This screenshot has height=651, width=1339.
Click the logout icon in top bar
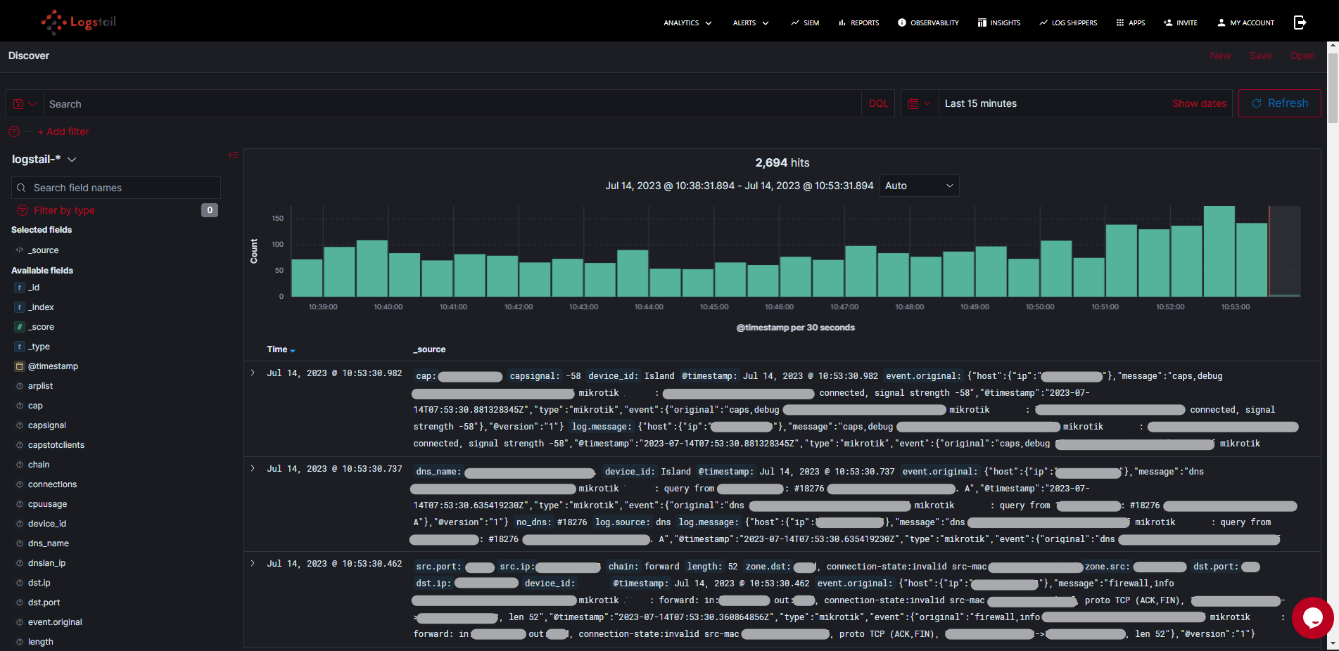[1300, 22]
